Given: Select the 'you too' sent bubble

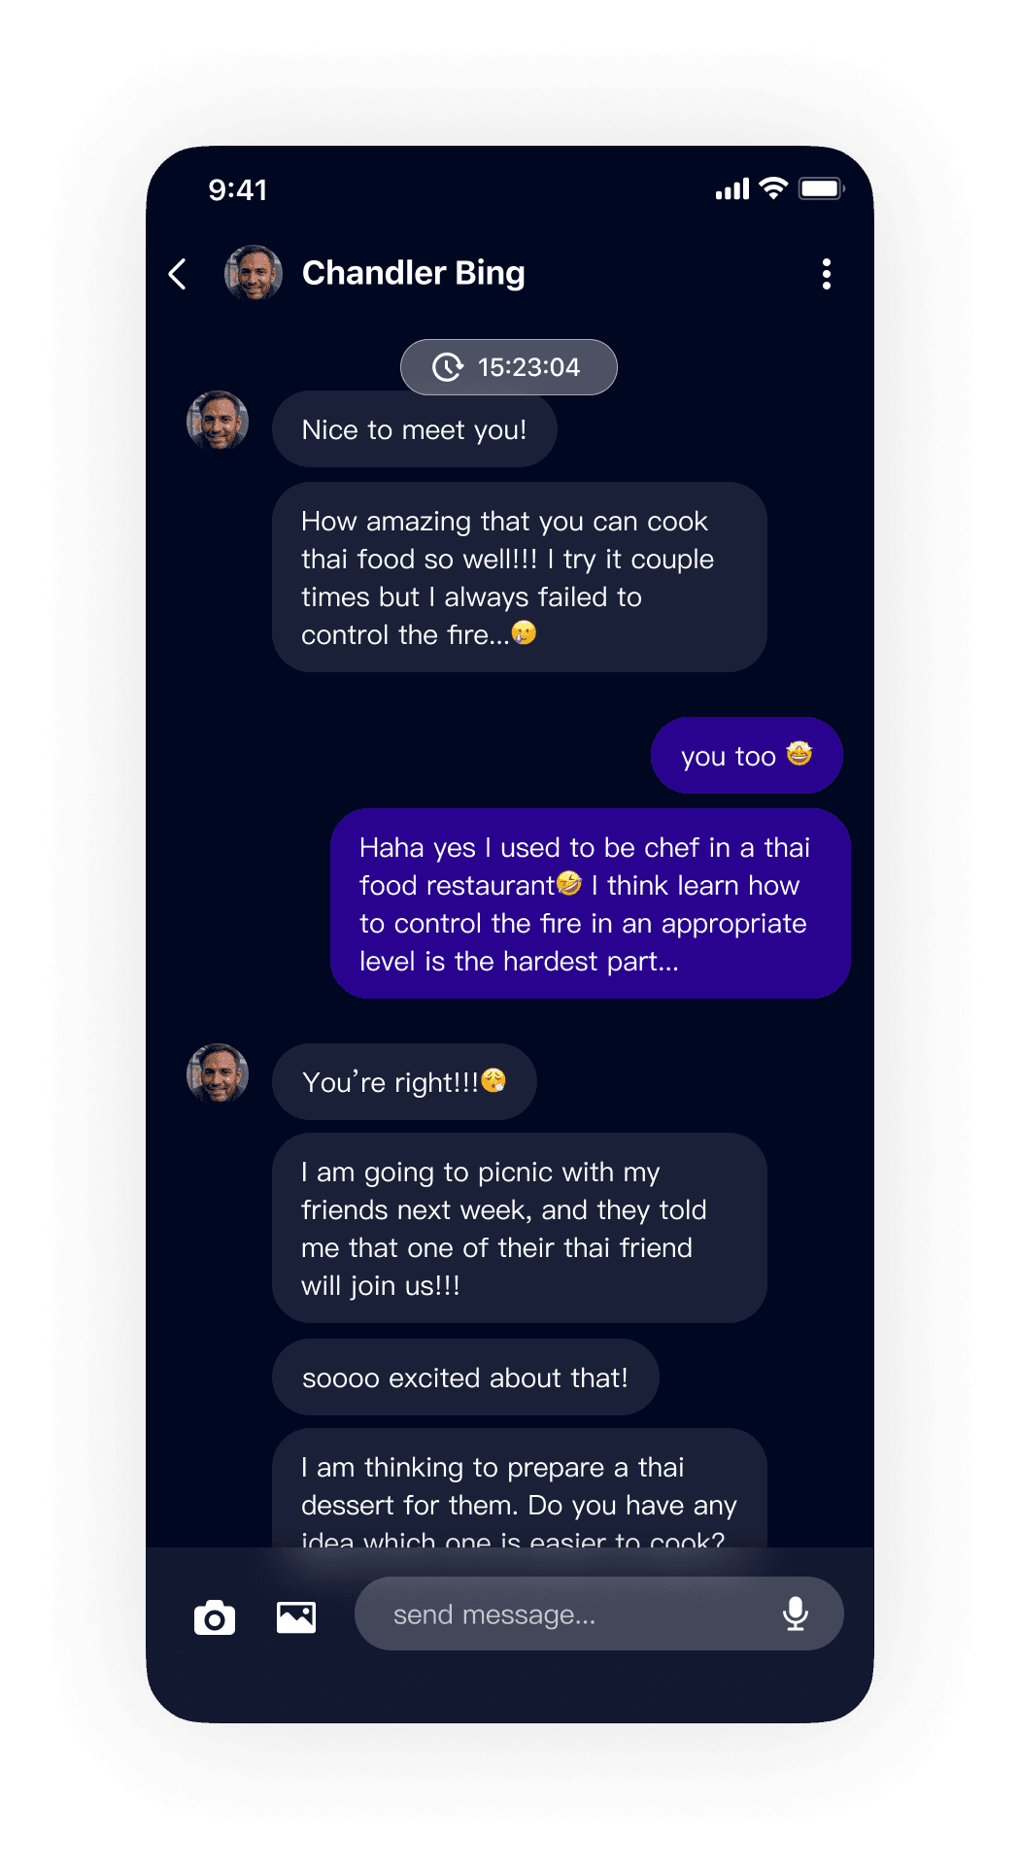Looking at the screenshot, I should pyautogui.click(x=746, y=756).
